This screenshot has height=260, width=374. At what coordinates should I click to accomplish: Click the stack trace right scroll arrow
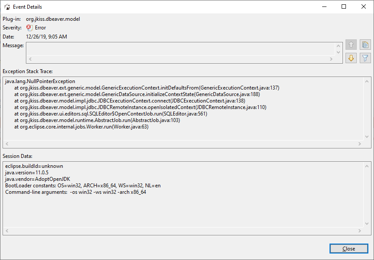(x=360, y=143)
